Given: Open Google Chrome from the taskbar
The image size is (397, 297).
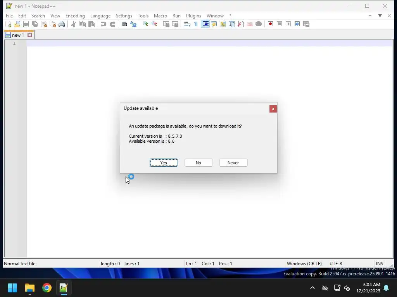Looking at the screenshot, I should (47, 288).
